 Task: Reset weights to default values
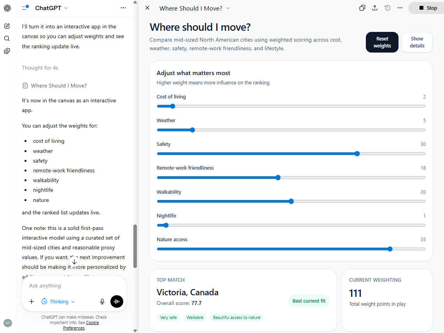tap(382, 42)
